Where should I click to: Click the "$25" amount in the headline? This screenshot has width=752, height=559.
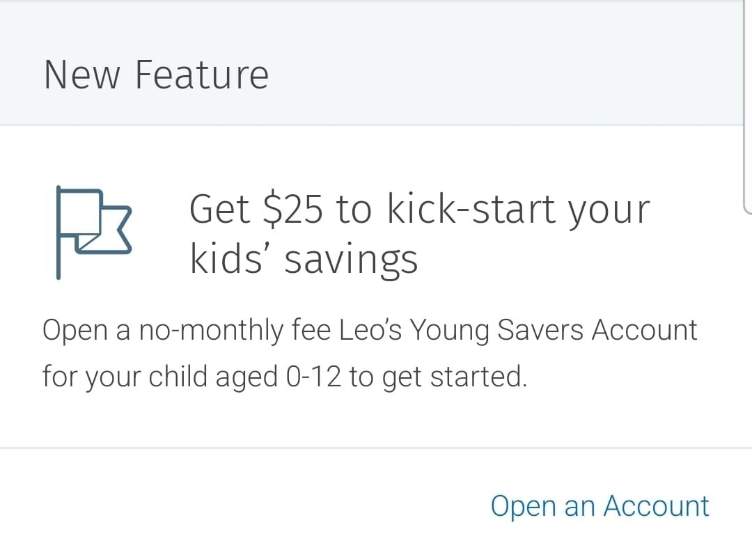[293, 209]
